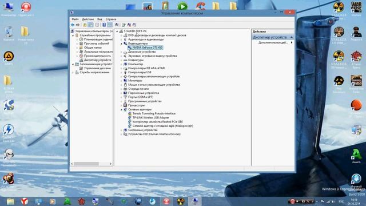
Task: Click the left pane scrollbar right arrow
Action: [110, 164]
